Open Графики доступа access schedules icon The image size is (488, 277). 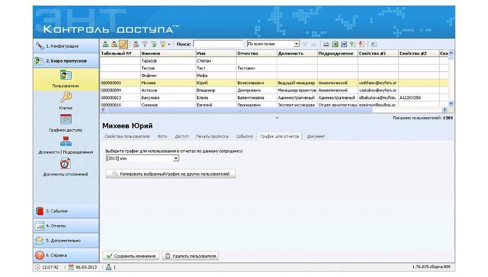(65, 120)
